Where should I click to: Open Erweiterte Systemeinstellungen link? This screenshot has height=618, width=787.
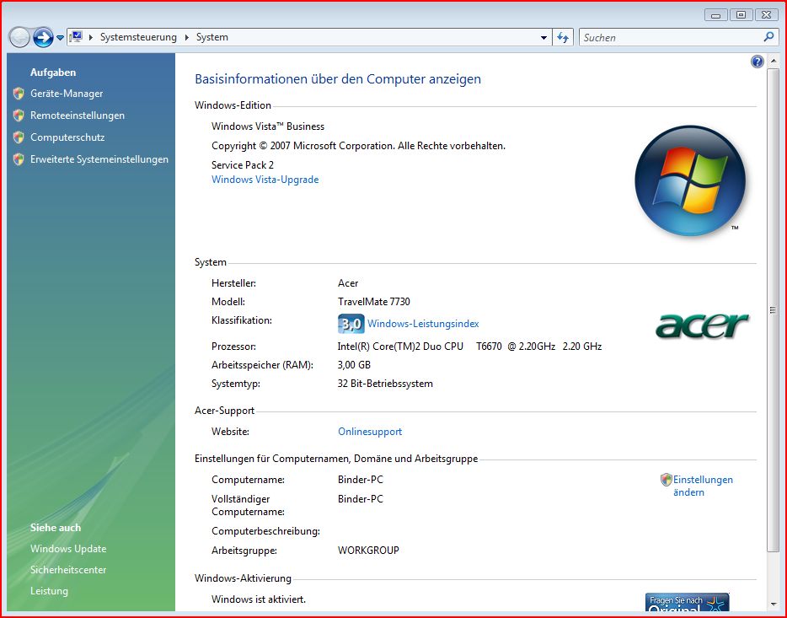point(99,159)
